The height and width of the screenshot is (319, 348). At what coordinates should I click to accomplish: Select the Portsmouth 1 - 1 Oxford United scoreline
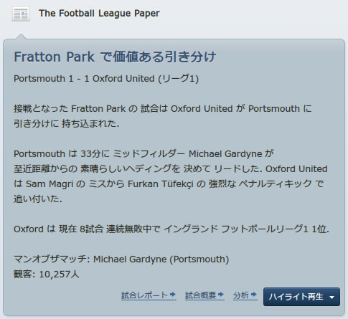84,79
